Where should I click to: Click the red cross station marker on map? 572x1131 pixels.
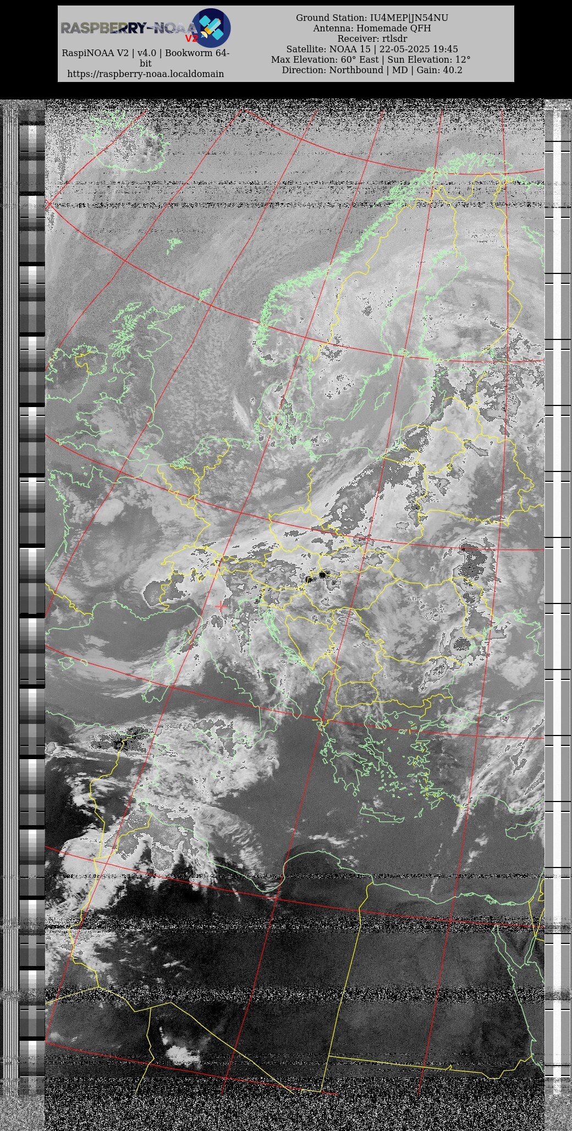point(221,606)
